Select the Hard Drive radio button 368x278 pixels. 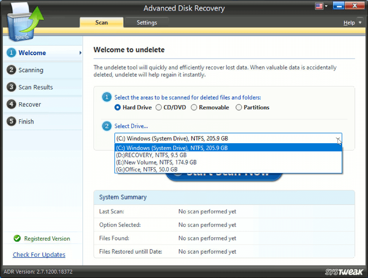click(117, 107)
